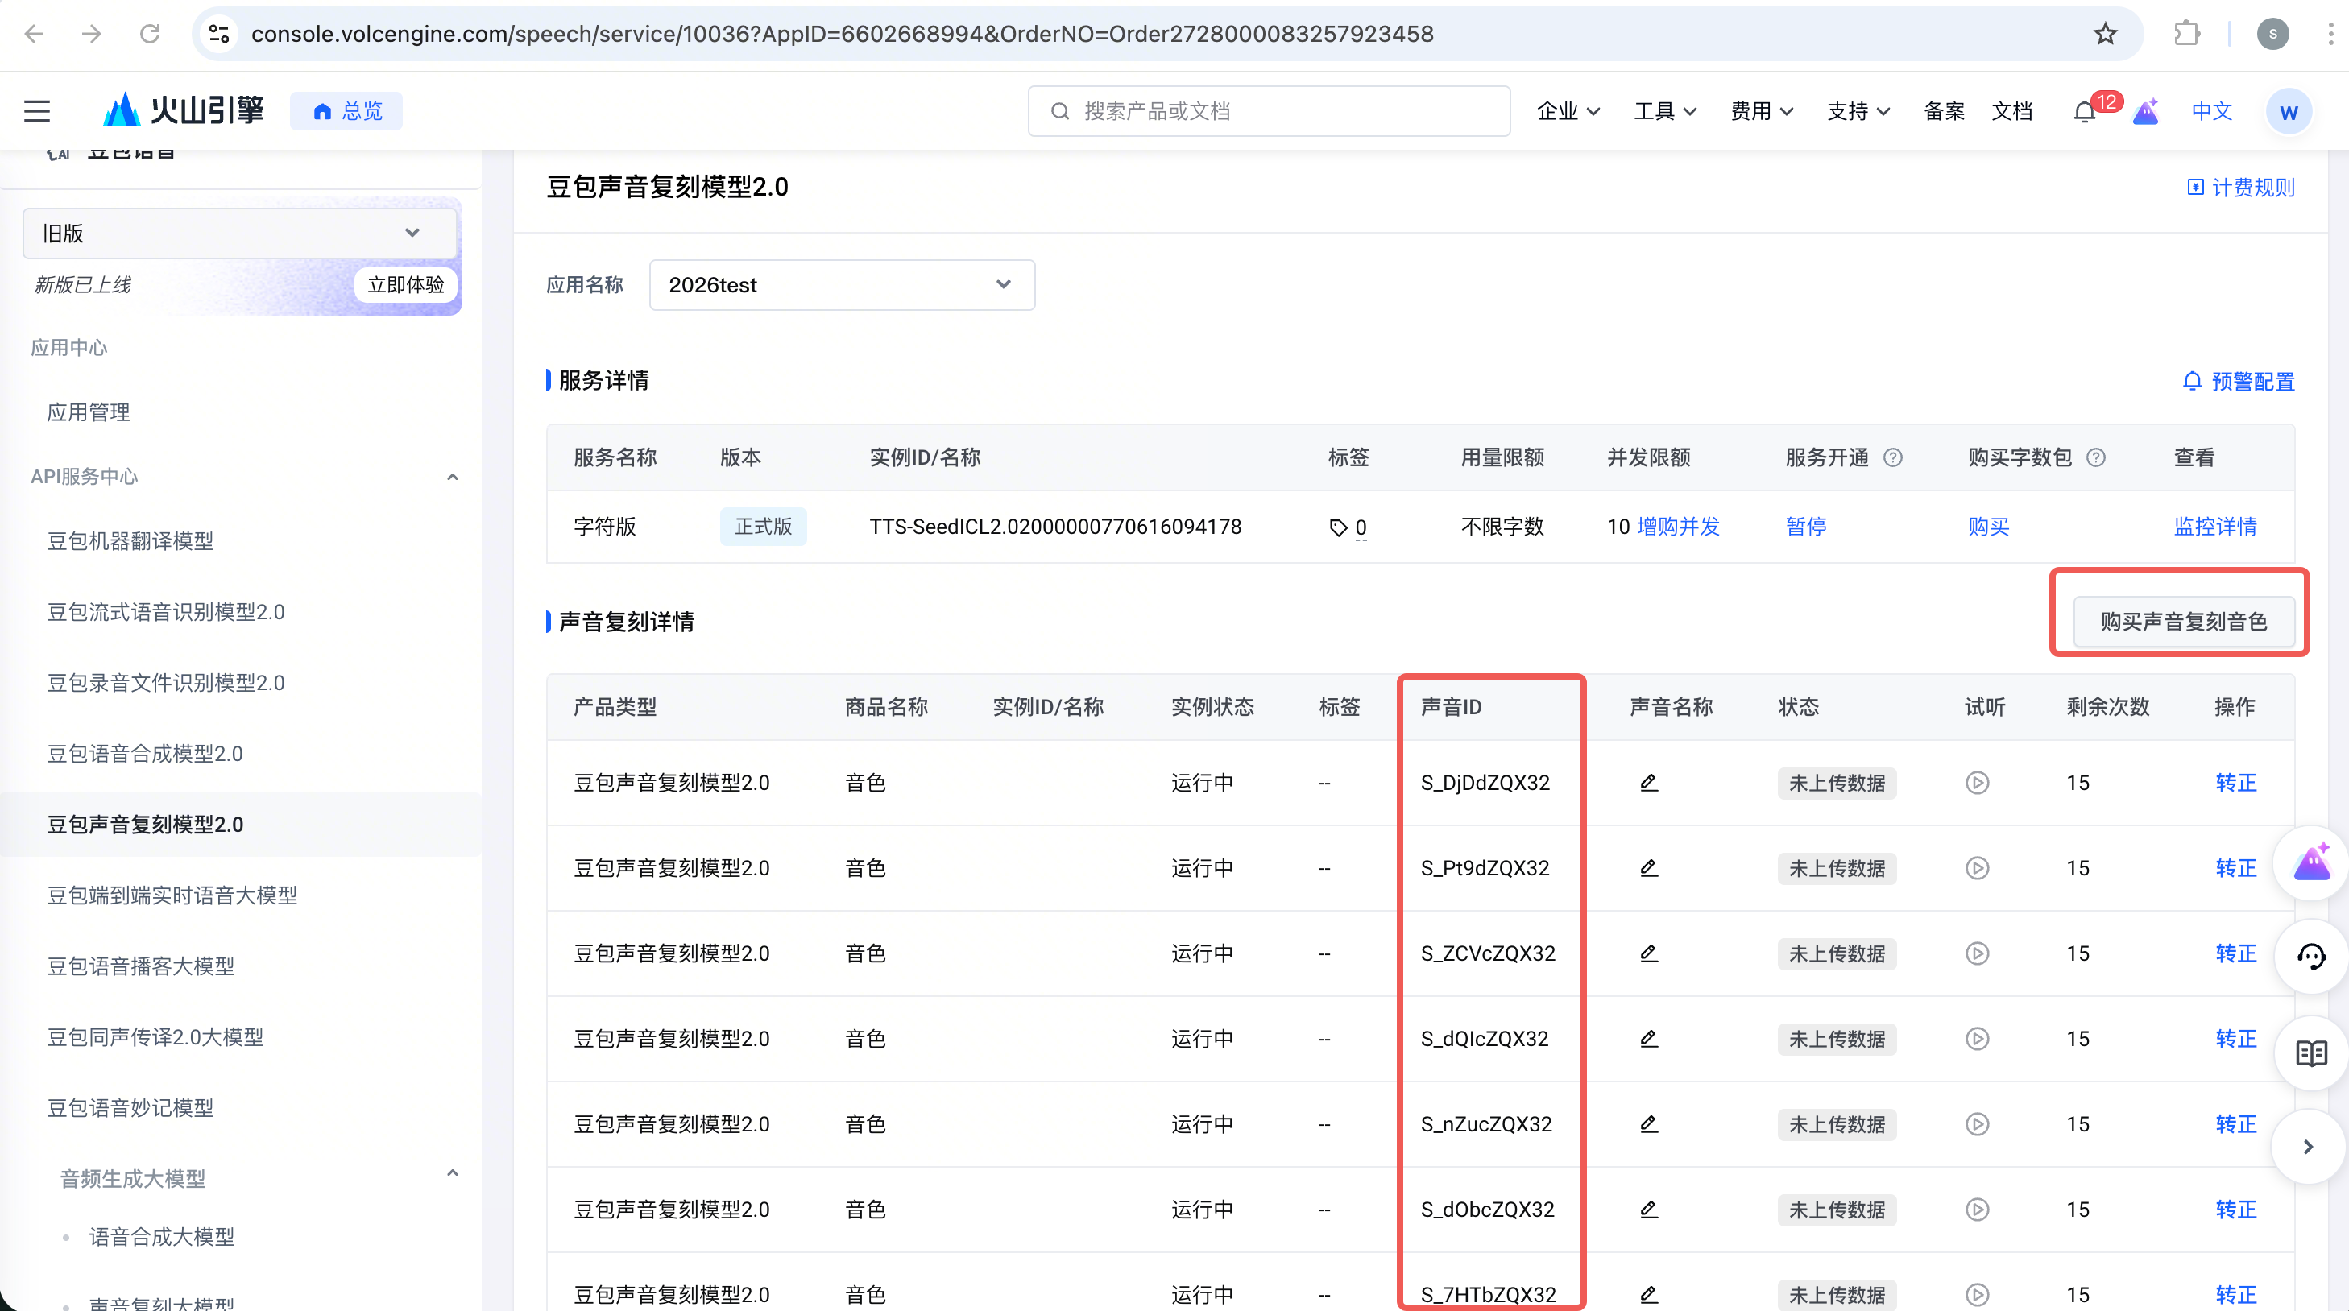
Task: Select 豆包语音妙记模型 in the sidebar
Action: point(130,1108)
